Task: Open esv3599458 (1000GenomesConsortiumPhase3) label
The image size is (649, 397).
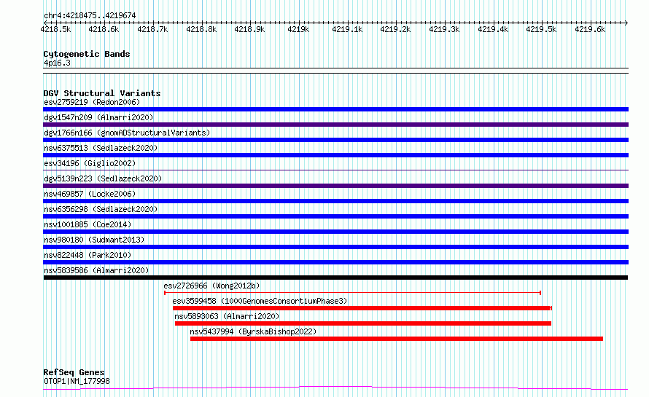Action: click(x=260, y=301)
